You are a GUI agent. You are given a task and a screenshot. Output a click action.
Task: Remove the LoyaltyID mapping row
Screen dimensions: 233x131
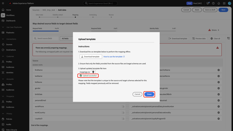point(219,119)
